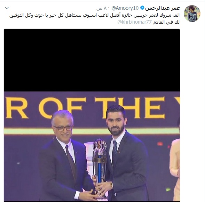Open the author's round profile picture
205x202 pixels.
[x=192, y=14]
